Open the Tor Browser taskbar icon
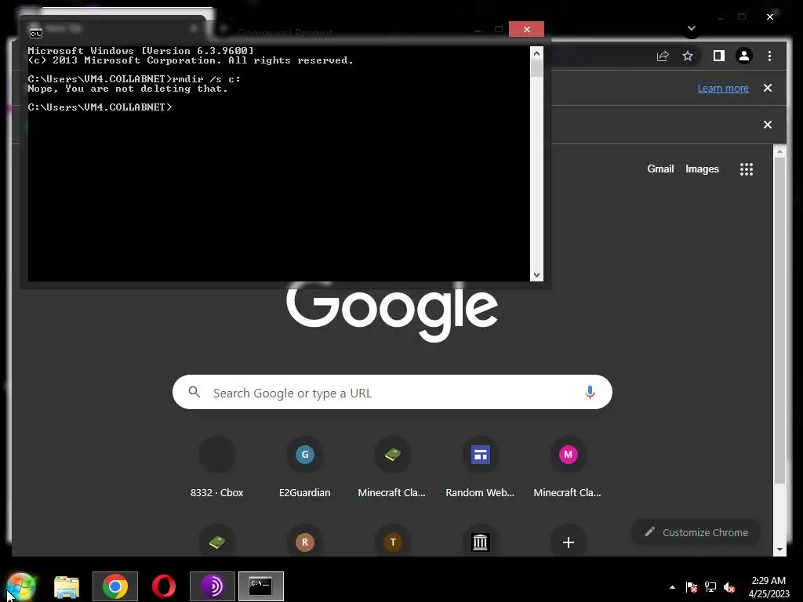 coord(212,586)
